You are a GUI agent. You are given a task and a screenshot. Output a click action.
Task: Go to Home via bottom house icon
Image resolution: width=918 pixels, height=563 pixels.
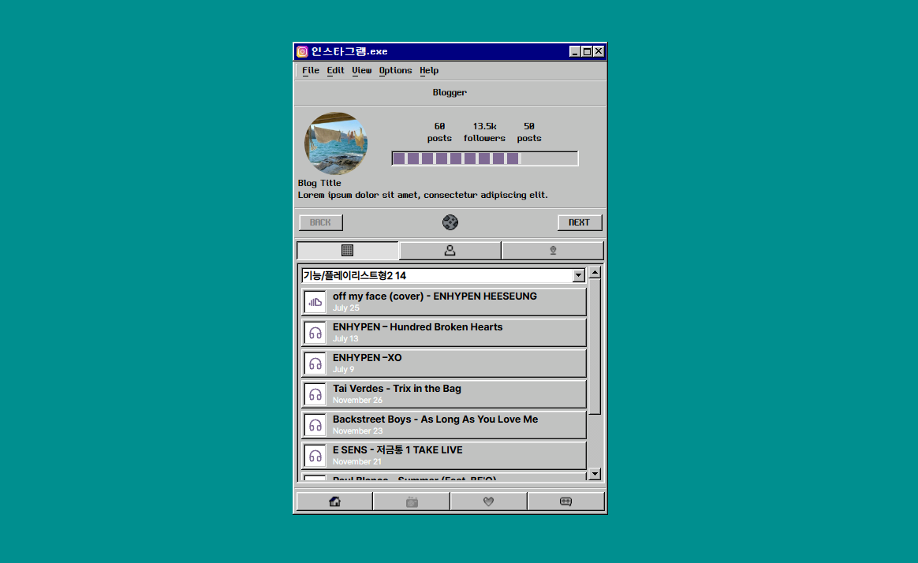[335, 501]
